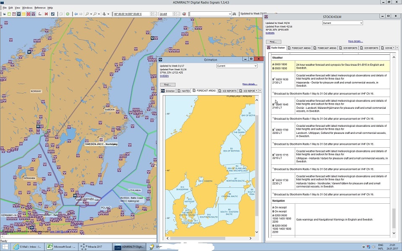Open the Windows menu
402x251 pixels.
(27, 8)
